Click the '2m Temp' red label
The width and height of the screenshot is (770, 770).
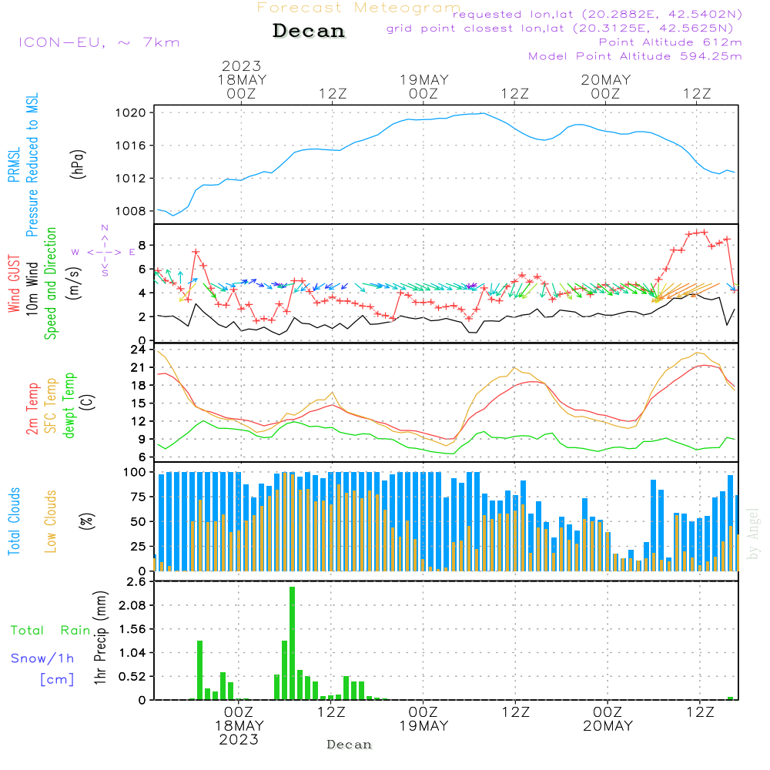32,409
